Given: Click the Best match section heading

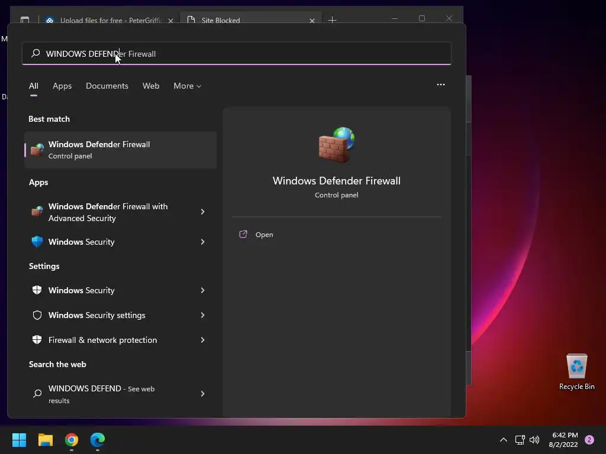Looking at the screenshot, I should [49, 119].
